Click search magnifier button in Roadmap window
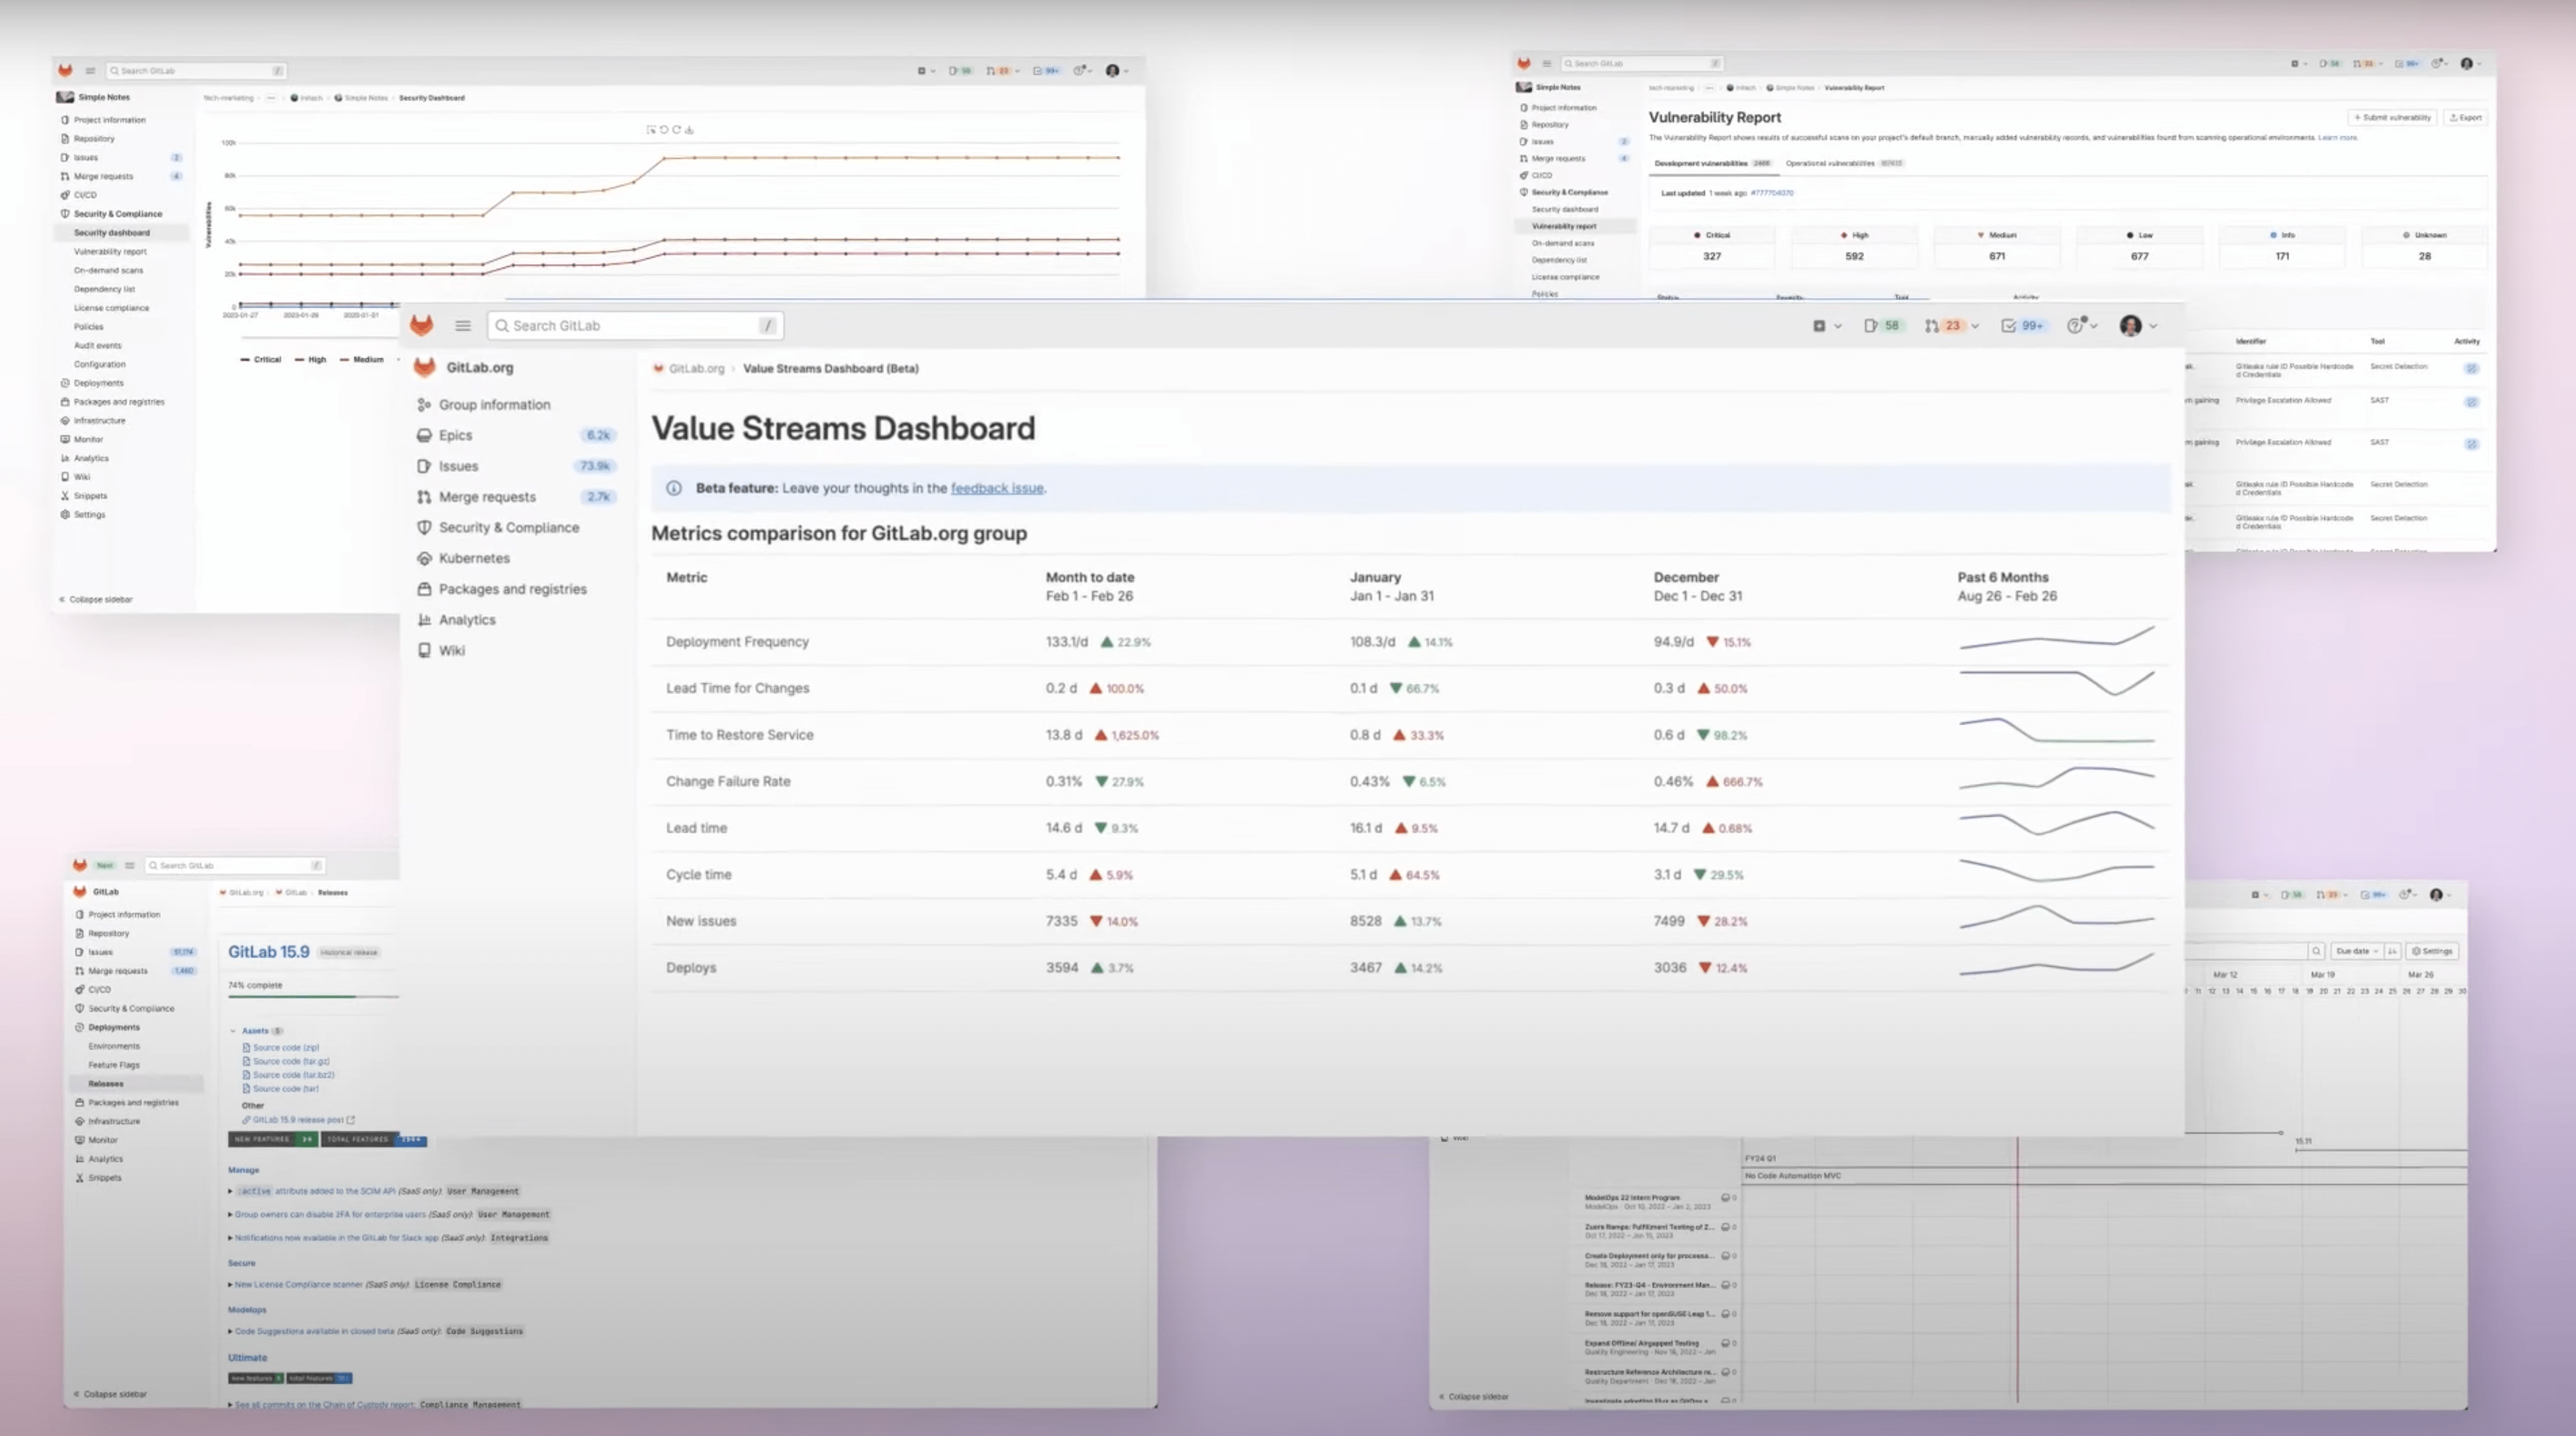The image size is (2576, 1436). coord(2316,951)
